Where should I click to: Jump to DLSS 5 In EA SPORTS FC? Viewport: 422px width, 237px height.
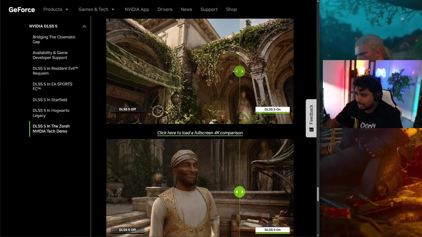52,87
